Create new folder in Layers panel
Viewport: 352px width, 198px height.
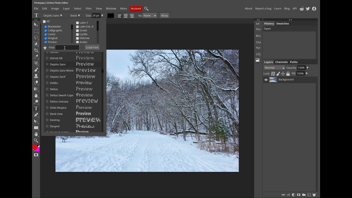click(x=304, y=195)
